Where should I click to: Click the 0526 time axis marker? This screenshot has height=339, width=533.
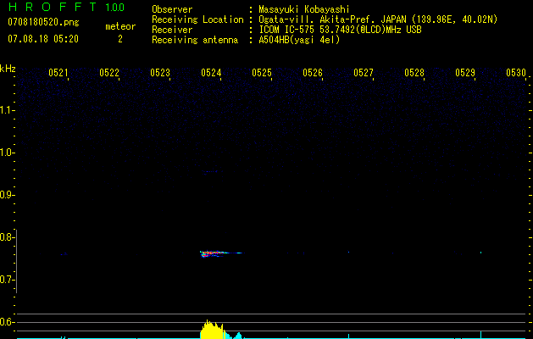[x=313, y=73]
